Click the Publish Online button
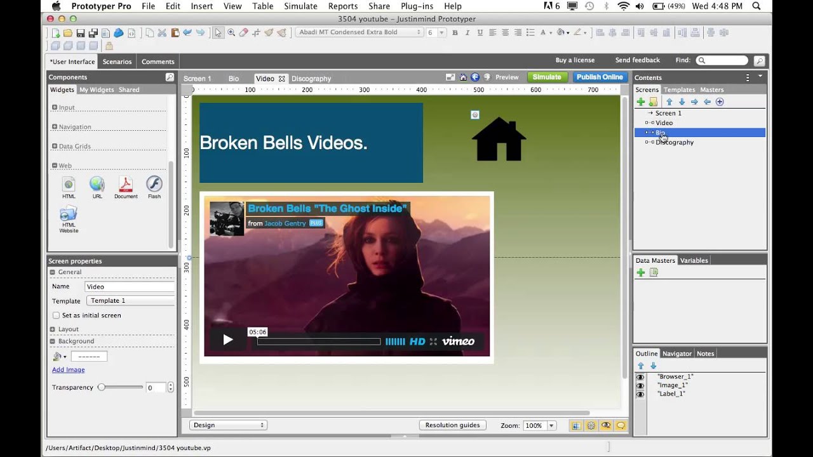The image size is (813, 457). pyautogui.click(x=600, y=77)
